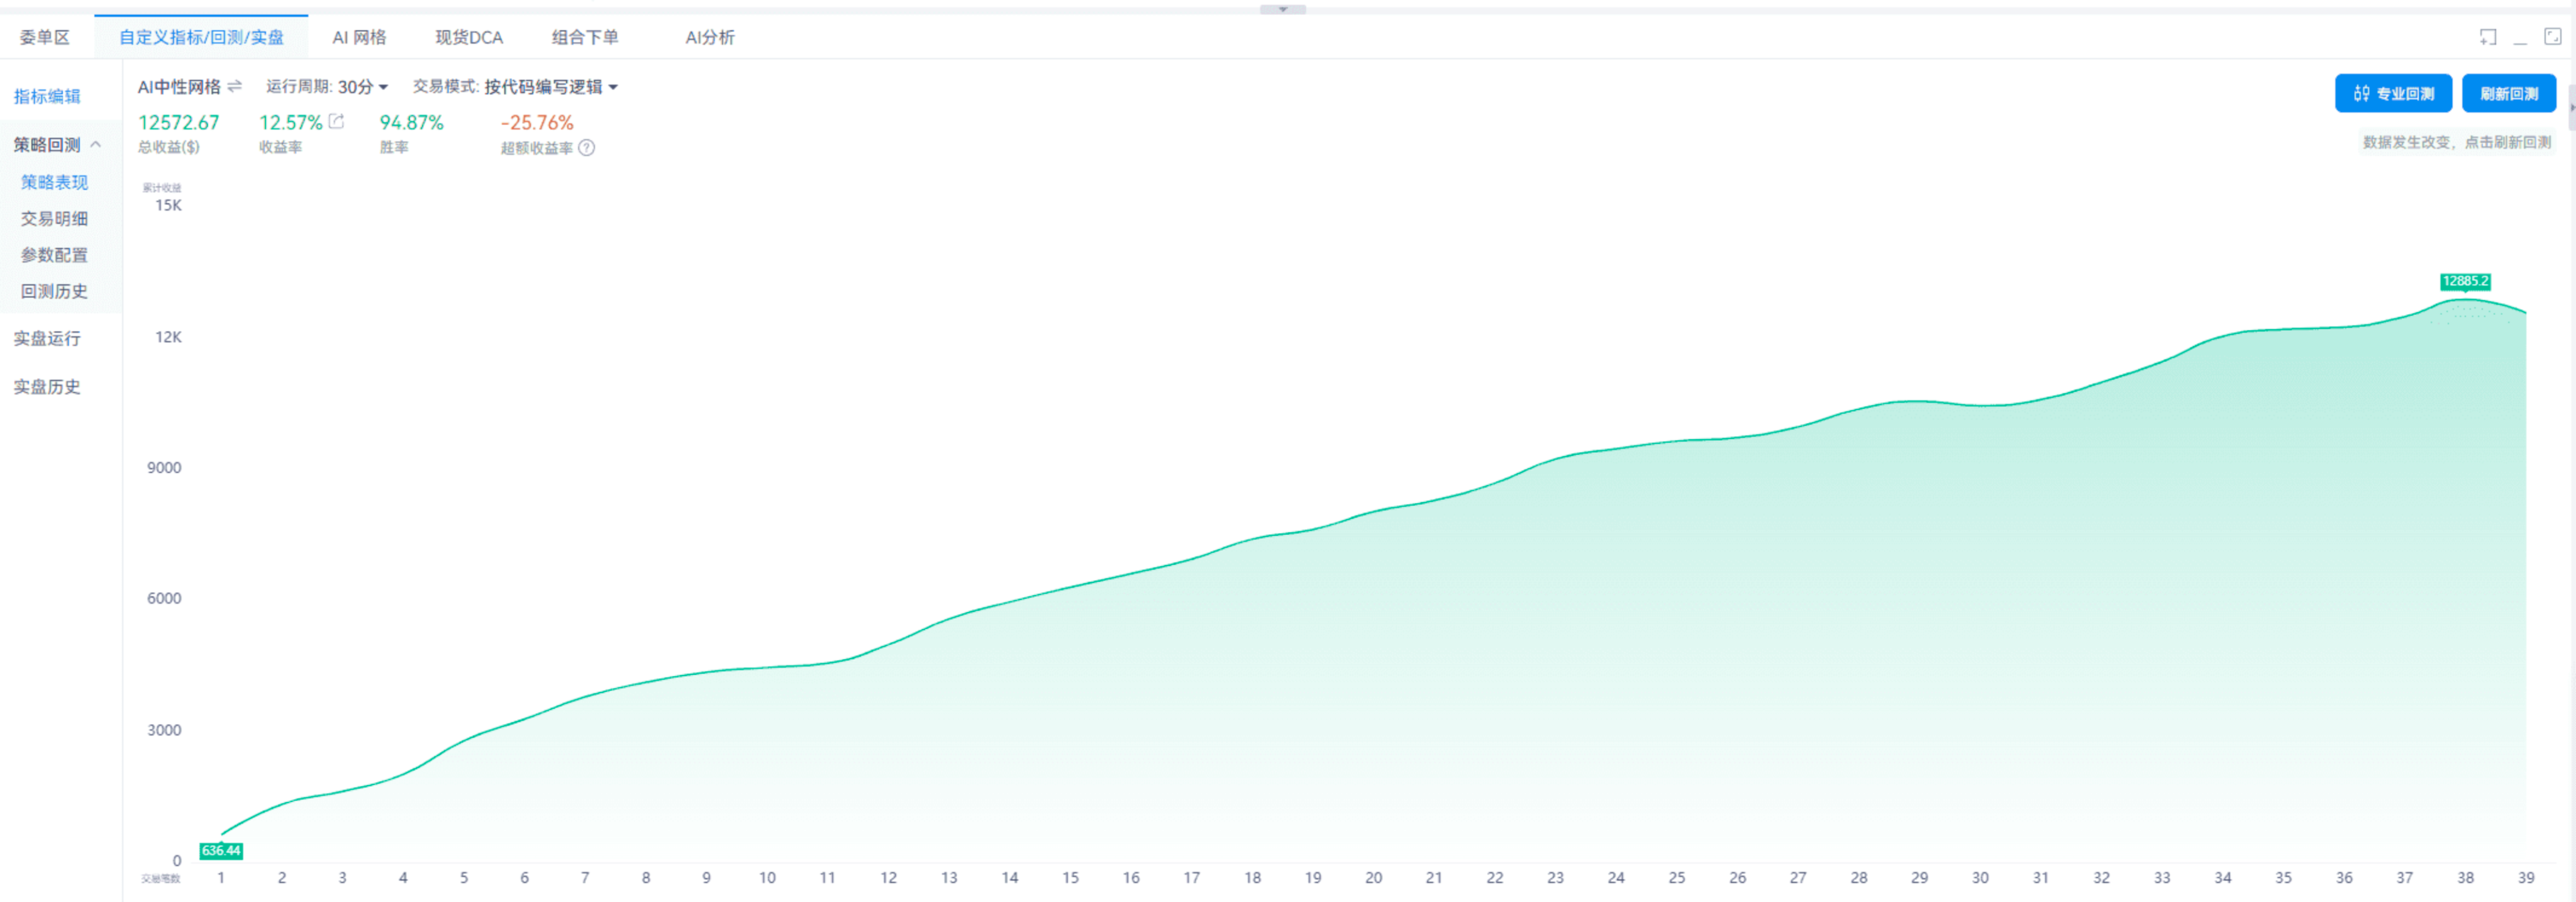Open the AI分析 tab
Screen dimensions: 2576x902
tap(710, 37)
